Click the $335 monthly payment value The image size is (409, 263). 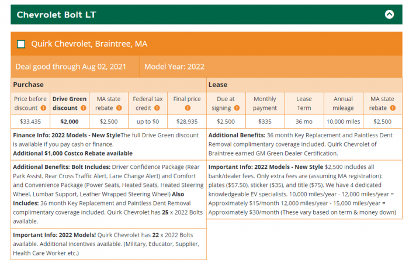coord(265,122)
